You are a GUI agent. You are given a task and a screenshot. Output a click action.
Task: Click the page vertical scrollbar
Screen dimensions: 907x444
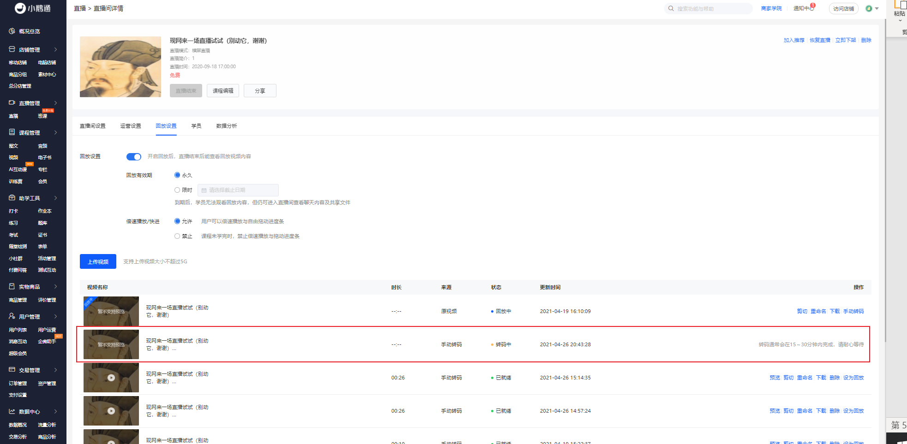tap(885, 180)
